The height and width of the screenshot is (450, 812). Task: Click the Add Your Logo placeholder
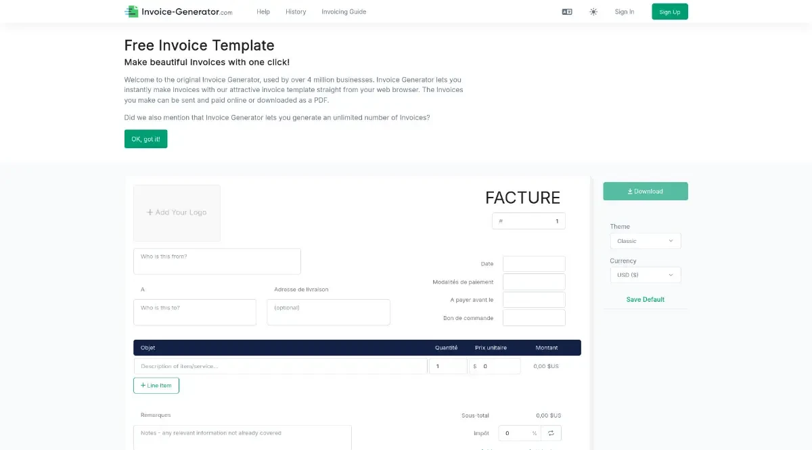tap(177, 212)
